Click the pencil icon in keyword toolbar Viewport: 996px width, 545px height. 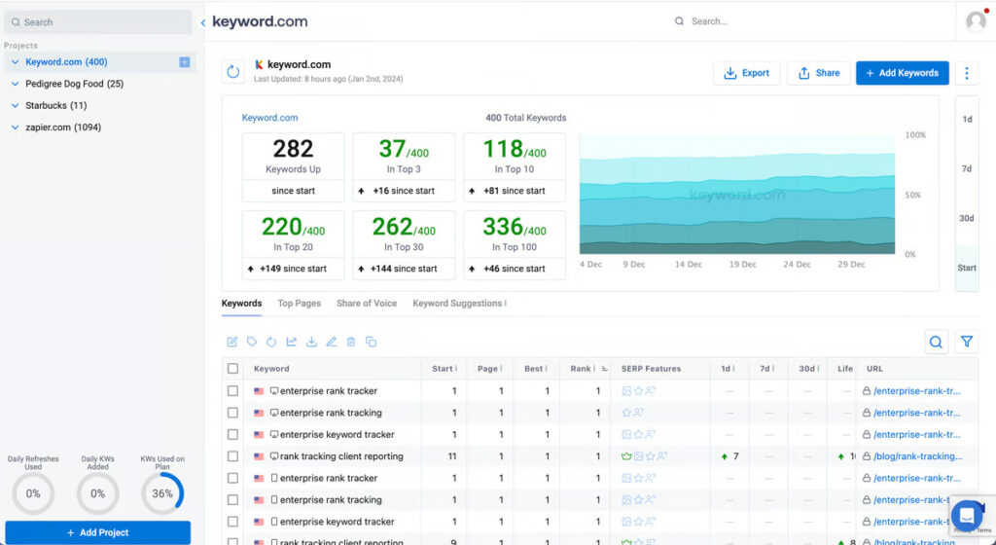coord(331,342)
